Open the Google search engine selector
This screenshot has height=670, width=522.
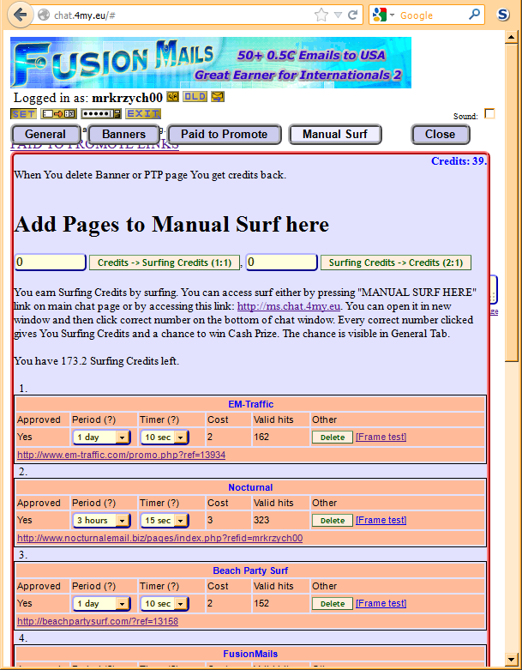coord(383,15)
